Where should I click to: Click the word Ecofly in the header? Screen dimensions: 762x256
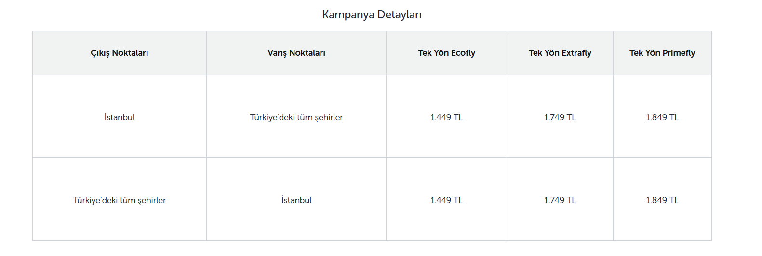[463, 53]
